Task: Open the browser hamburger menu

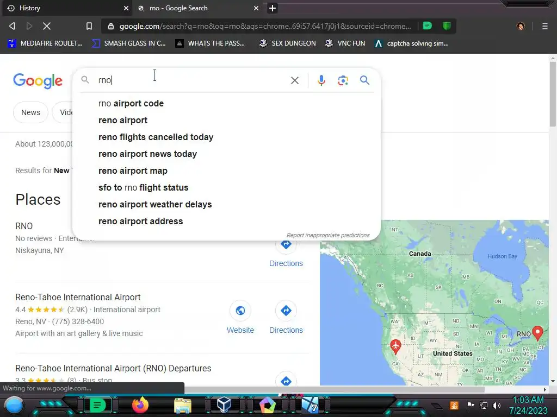Action: pos(544,26)
